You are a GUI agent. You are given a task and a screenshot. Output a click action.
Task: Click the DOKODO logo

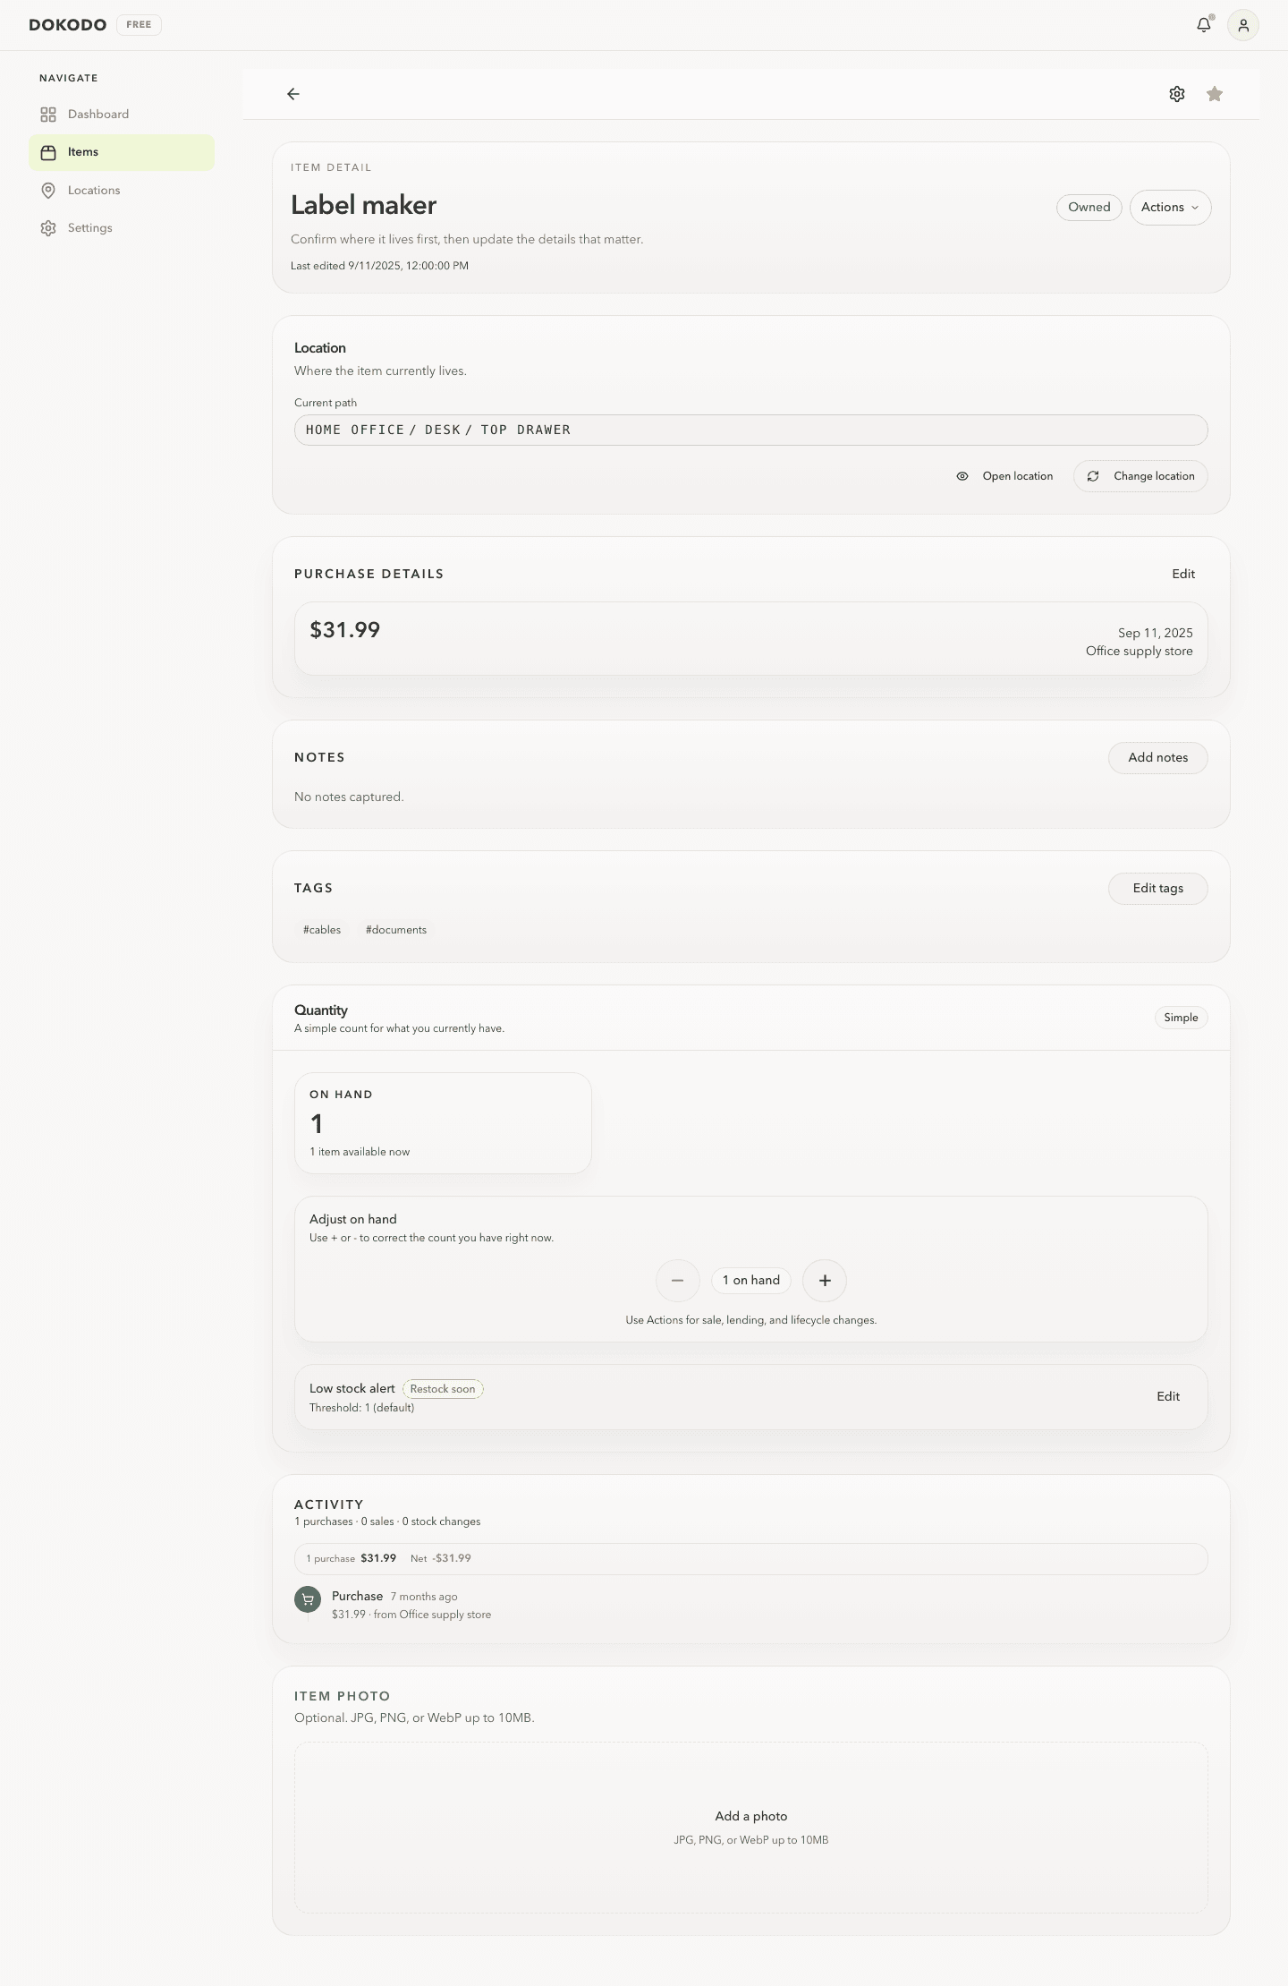click(x=68, y=25)
